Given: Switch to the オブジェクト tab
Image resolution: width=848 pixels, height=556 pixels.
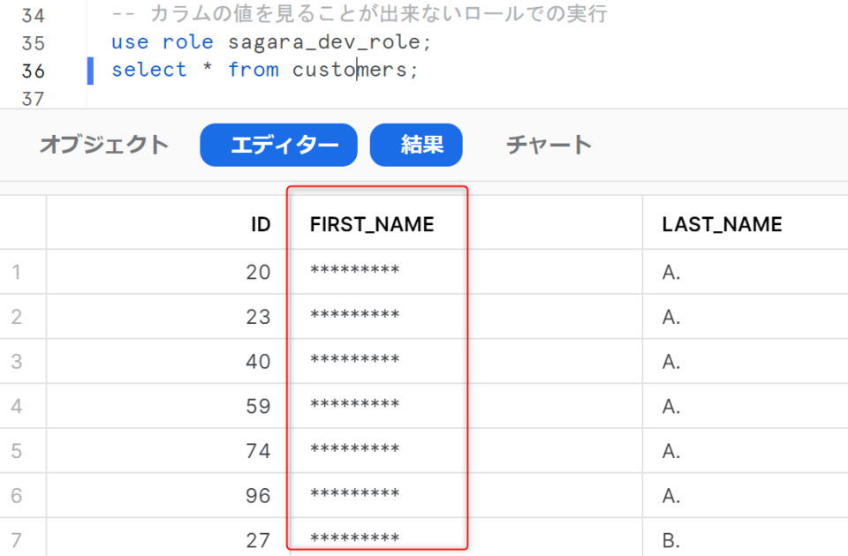Looking at the screenshot, I should (105, 145).
